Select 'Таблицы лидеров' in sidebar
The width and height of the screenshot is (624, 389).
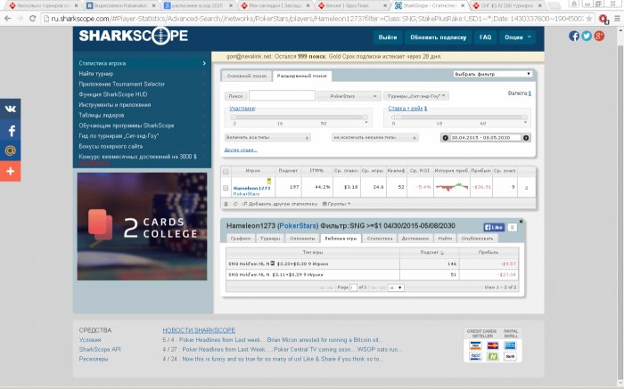click(102, 115)
